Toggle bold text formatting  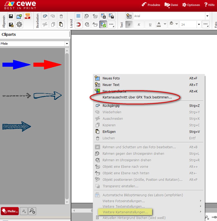(129, 25)
